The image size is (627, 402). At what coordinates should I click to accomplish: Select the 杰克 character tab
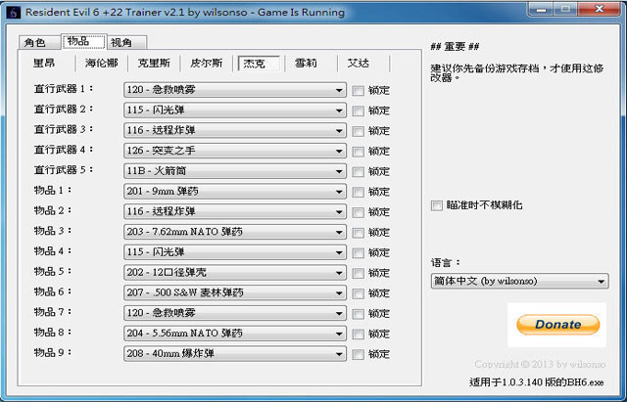(x=259, y=63)
